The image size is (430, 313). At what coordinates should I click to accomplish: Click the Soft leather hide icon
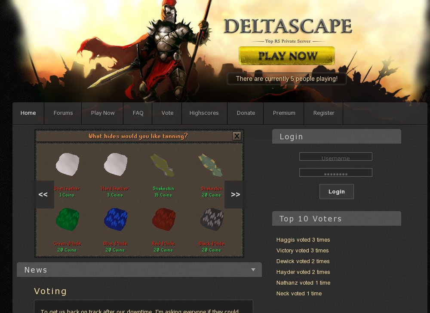pyautogui.click(x=68, y=164)
